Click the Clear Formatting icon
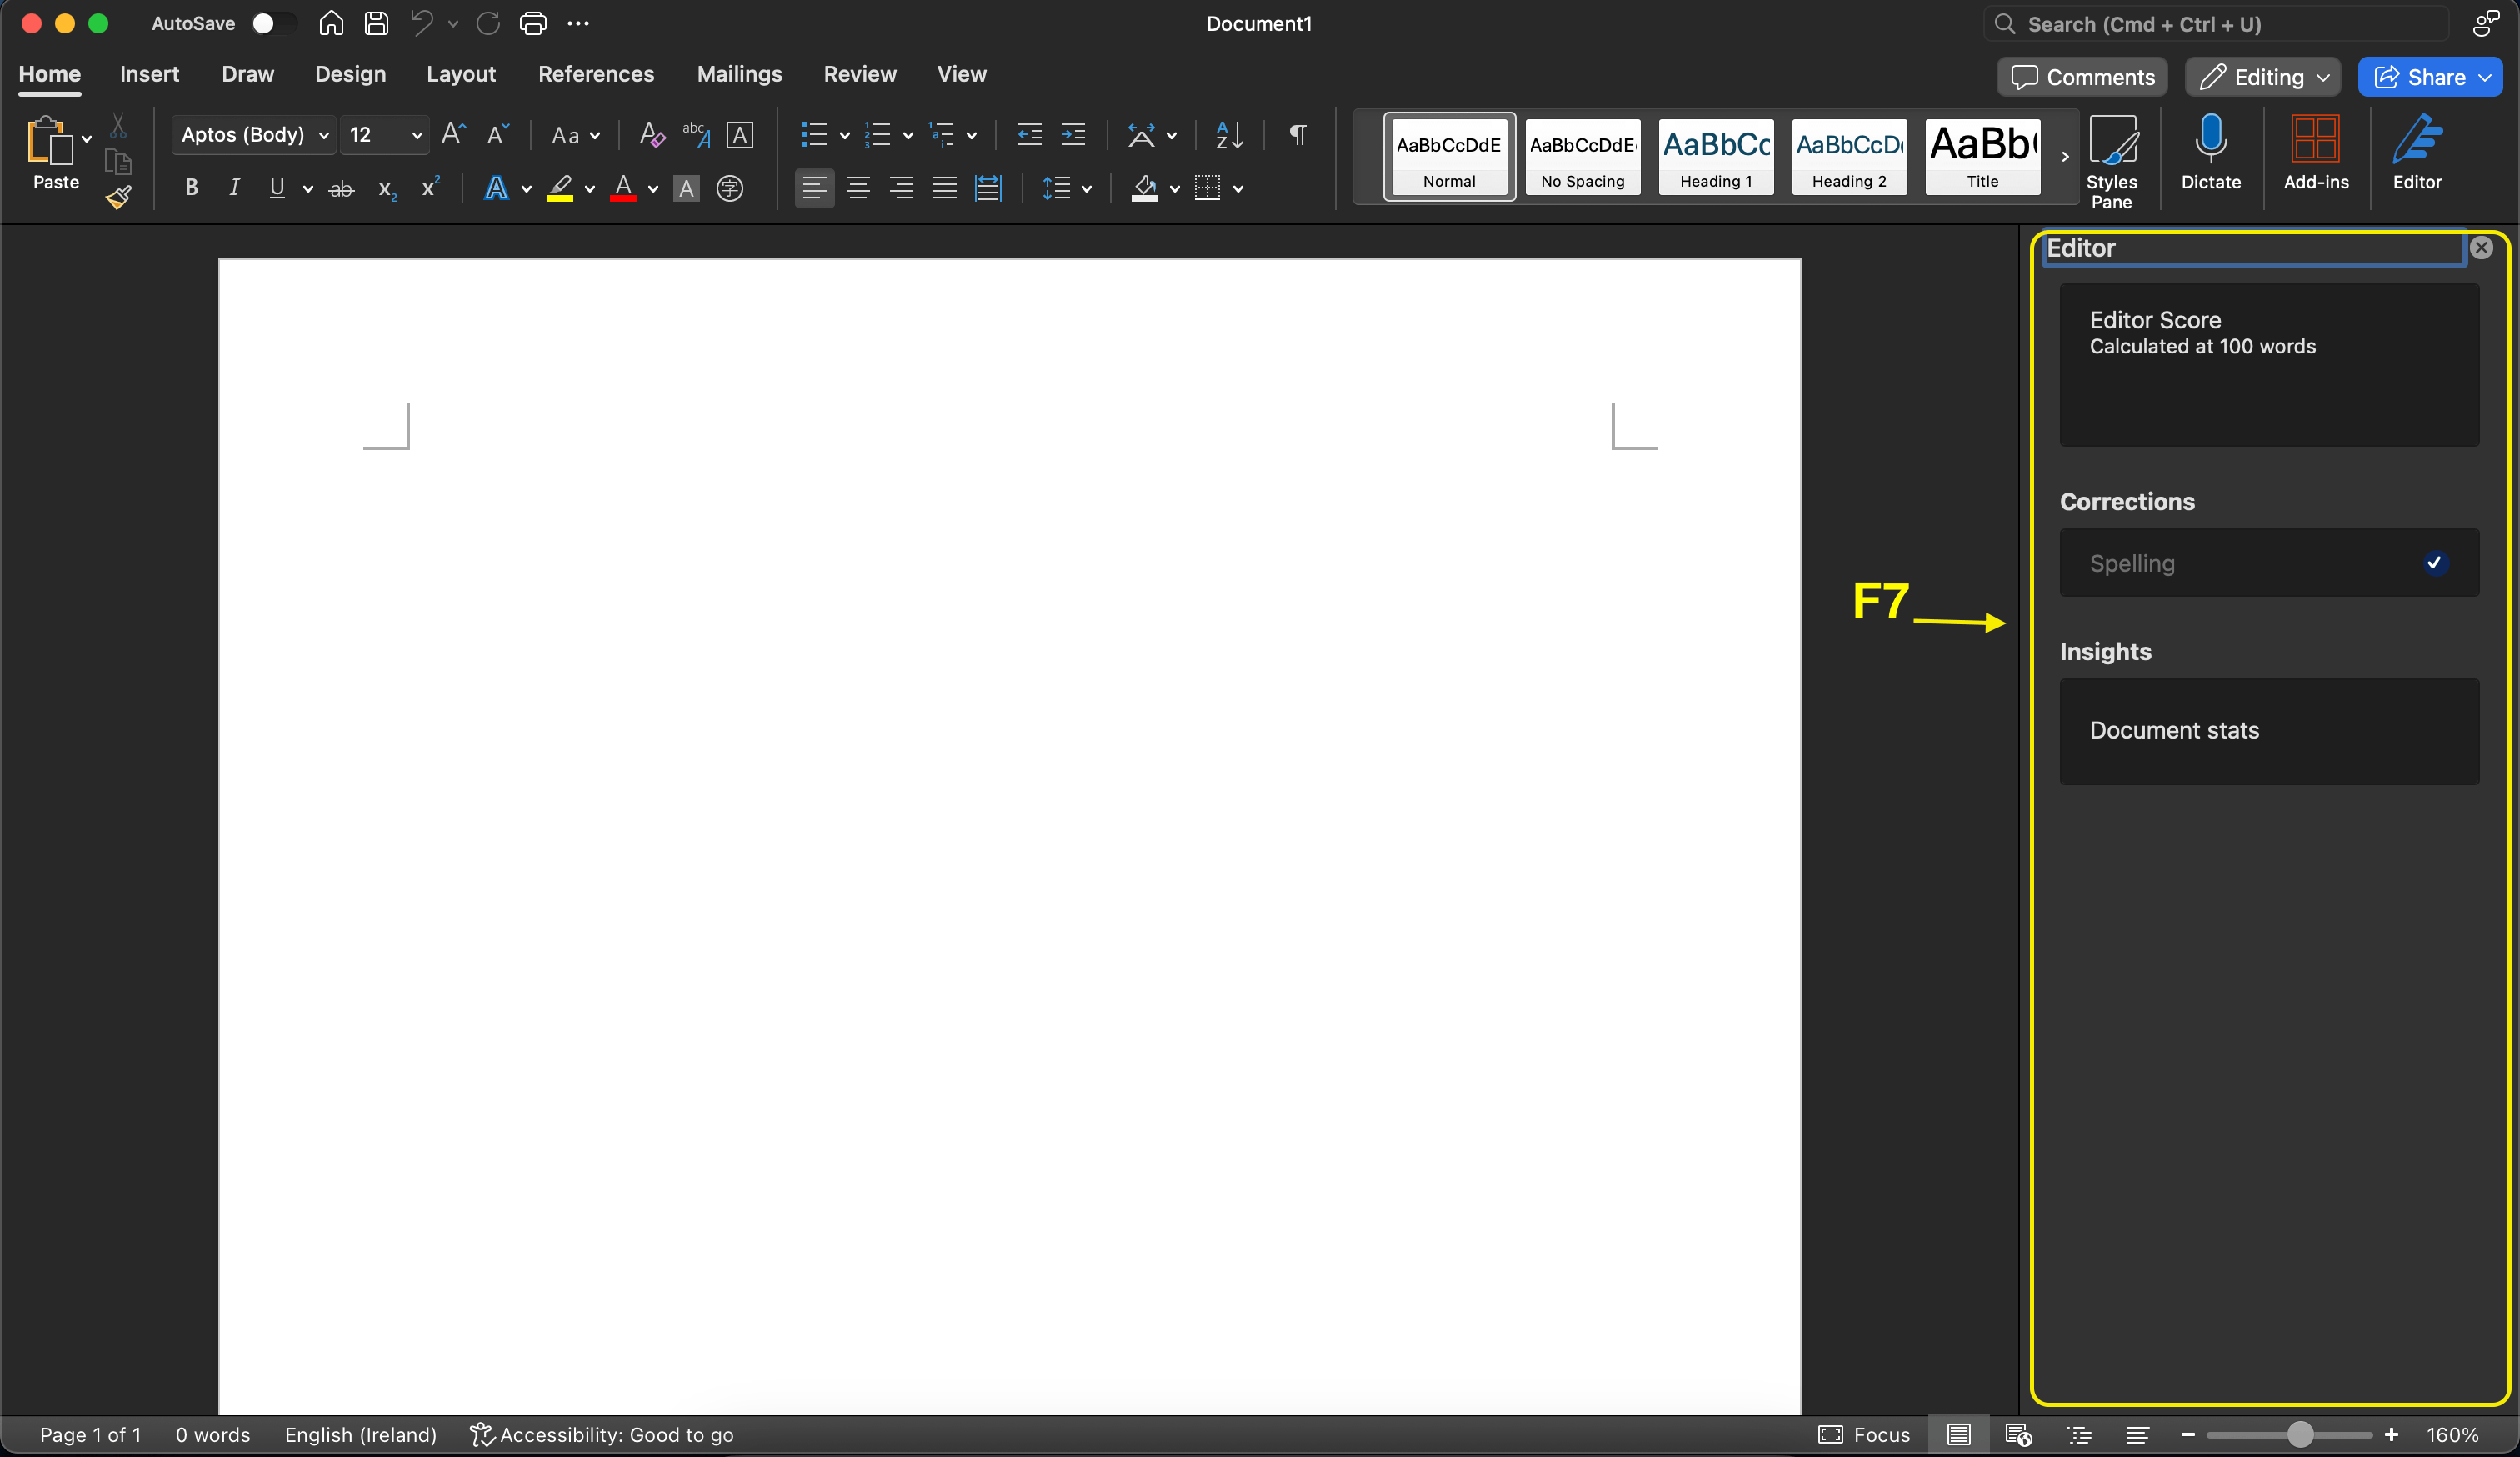 pyautogui.click(x=651, y=135)
